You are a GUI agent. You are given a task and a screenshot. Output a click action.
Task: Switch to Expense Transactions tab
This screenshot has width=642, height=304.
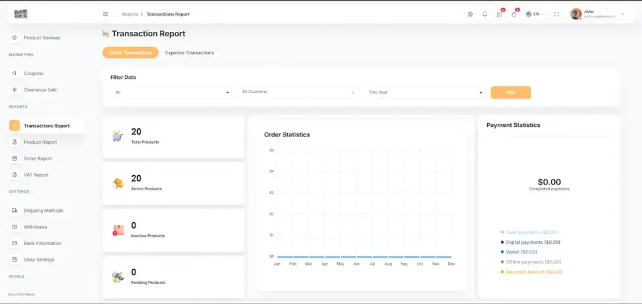pos(189,53)
